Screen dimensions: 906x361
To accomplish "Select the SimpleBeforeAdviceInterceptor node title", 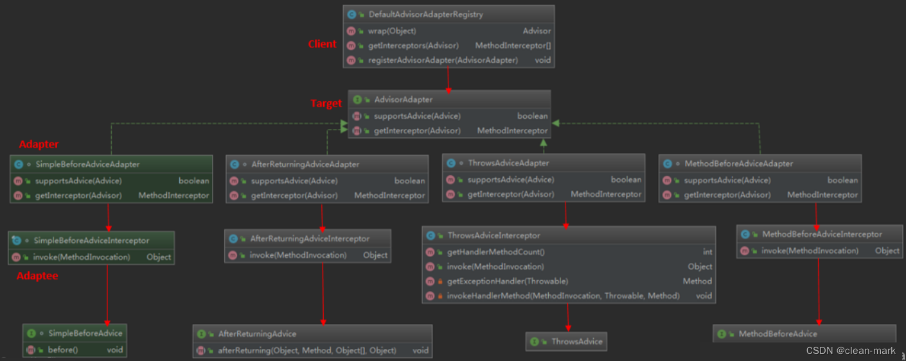I will pos(91,240).
